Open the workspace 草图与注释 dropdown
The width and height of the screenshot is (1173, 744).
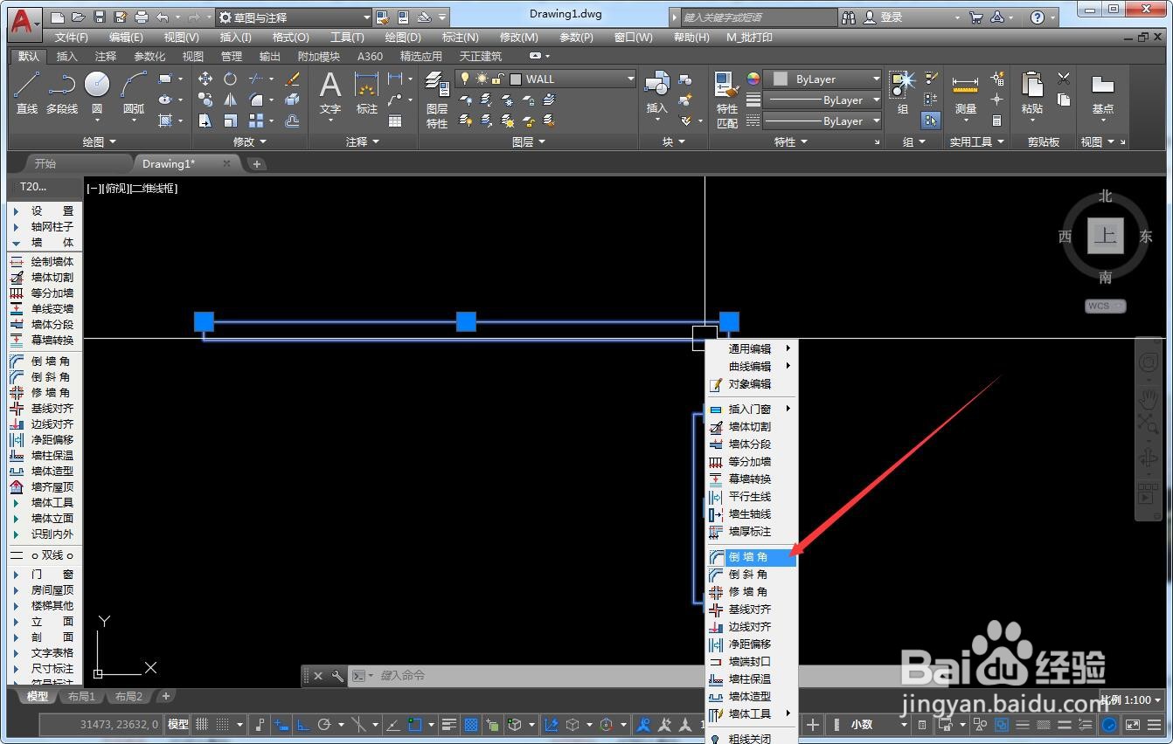(x=293, y=17)
